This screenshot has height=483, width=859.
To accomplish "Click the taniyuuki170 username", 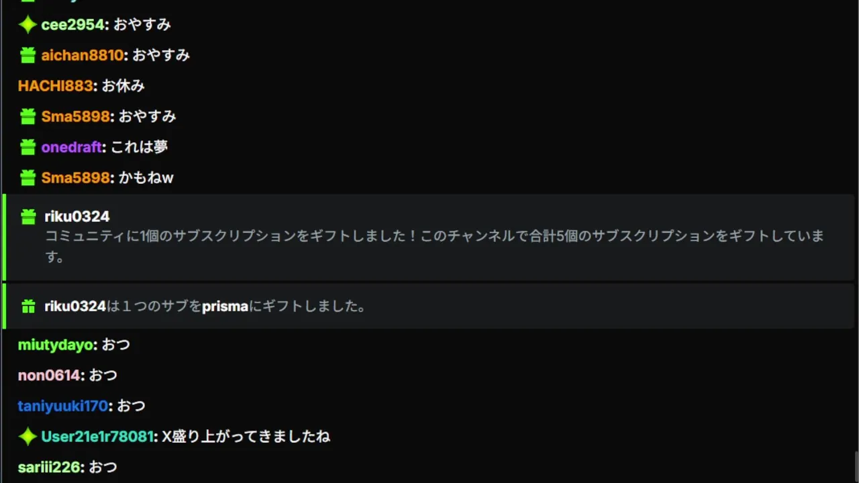I will (62, 406).
